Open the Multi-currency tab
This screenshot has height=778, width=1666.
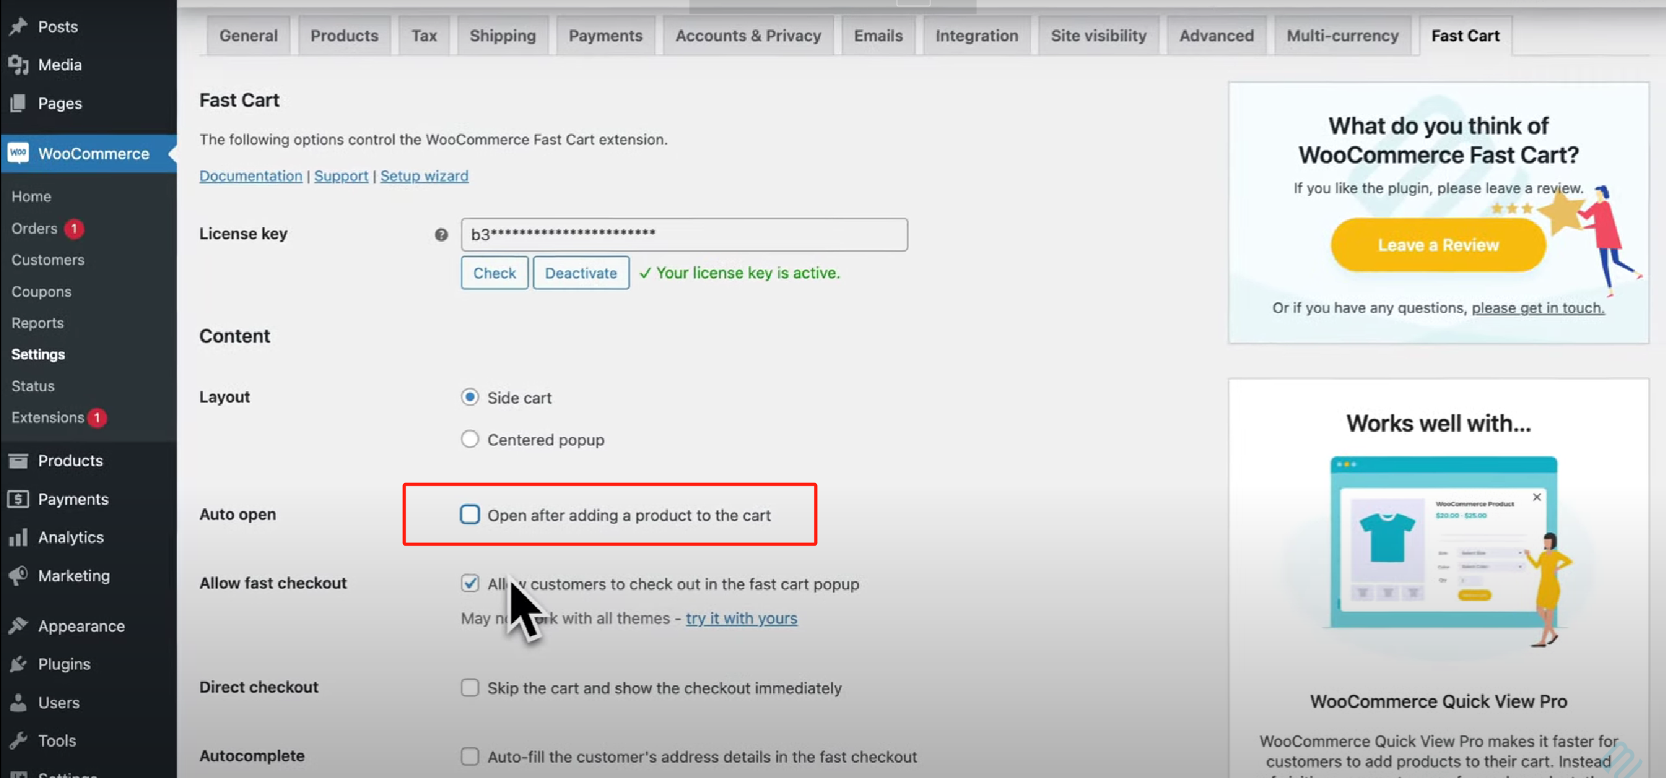(x=1342, y=36)
